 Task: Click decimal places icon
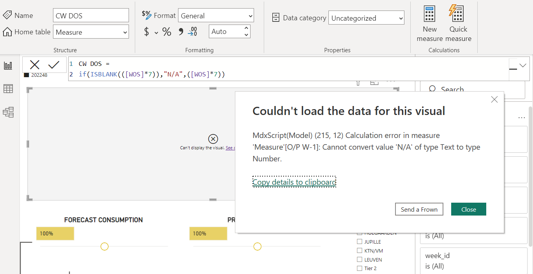point(192,32)
